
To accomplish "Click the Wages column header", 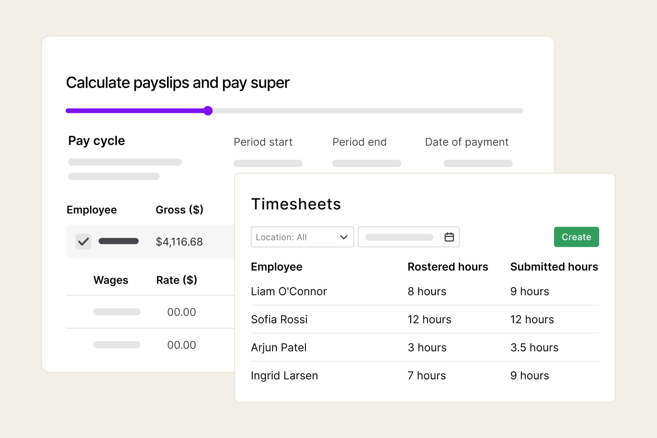I will (x=111, y=280).
